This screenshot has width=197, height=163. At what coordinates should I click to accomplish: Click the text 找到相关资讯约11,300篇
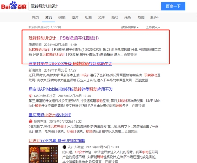point(45,27)
